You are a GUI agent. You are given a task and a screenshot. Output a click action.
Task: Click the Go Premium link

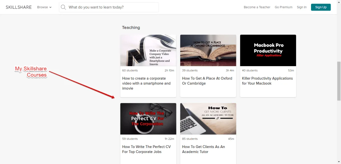(x=283, y=7)
